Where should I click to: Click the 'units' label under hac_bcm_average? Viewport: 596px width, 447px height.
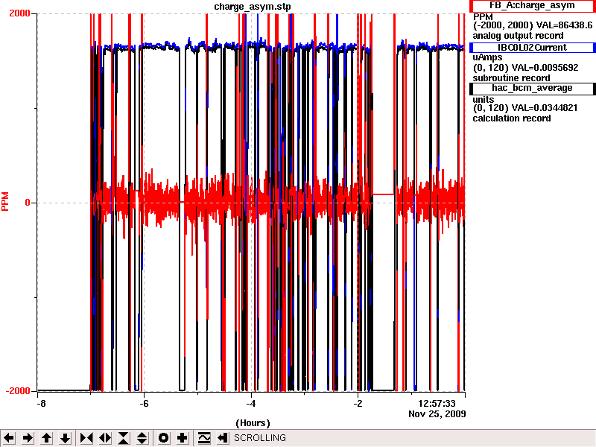coord(483,100)
